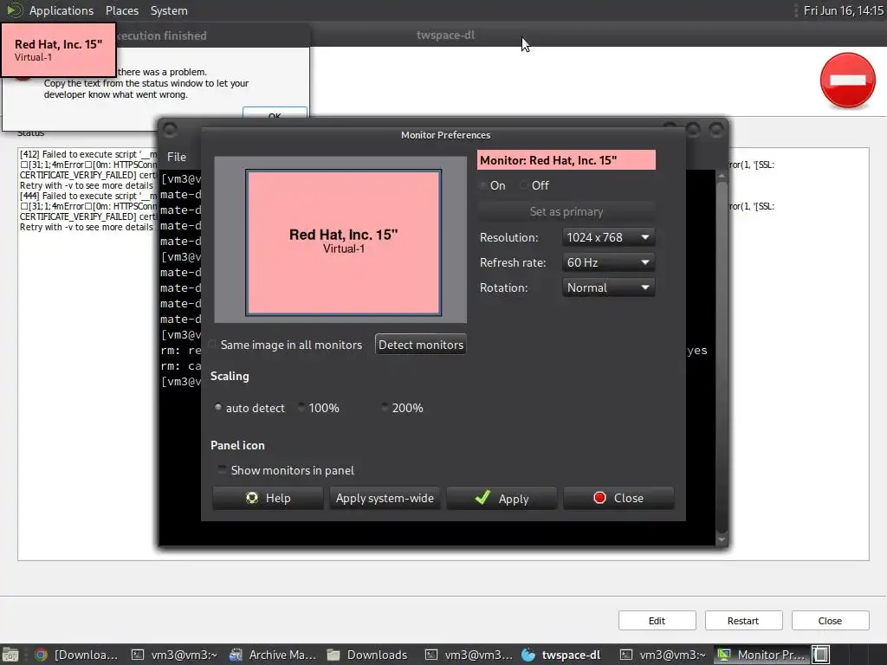Image resolution: width=887 pixels, height=665 pixels.
Task: Open the Refresh rate 60 Hz dropdown
Action: (x=608, y=262)
